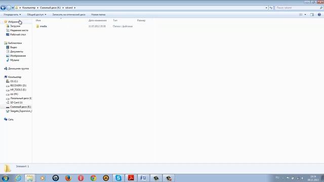The width and height of the screenshot is (324, 182).
Task: Toggle the preview pane button
Action: 312,15
